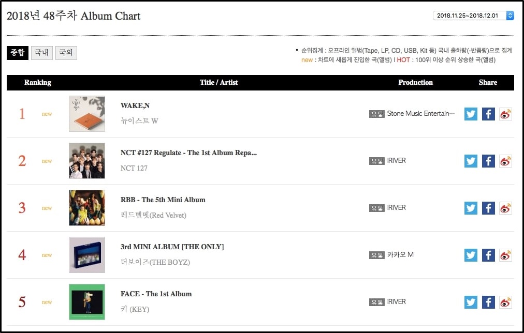The image size is (524, 333).
Task: Share WAKE,N album on Twitter
Action: (471, 114)
